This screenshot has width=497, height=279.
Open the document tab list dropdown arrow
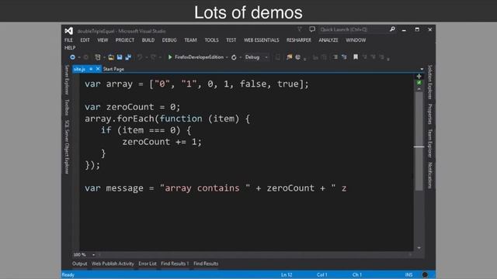(x=422, y=69)
